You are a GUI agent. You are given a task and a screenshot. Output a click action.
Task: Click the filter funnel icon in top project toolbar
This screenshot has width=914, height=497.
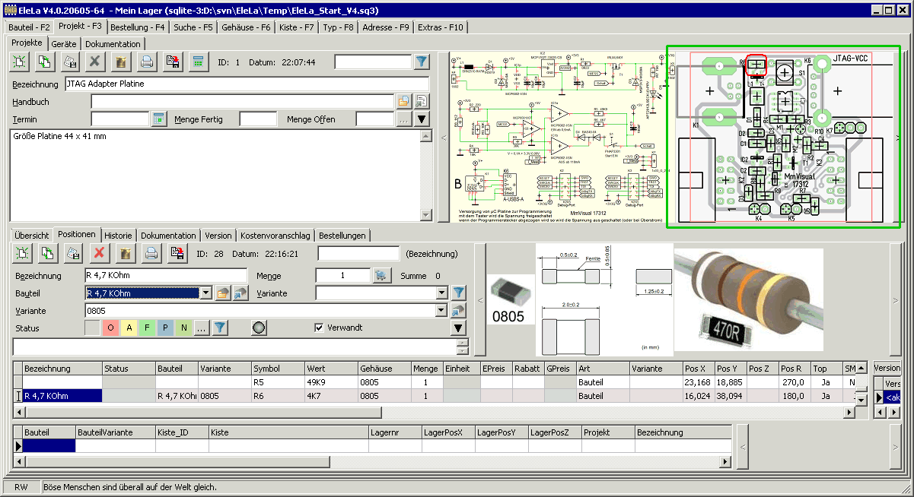[422, 62]
